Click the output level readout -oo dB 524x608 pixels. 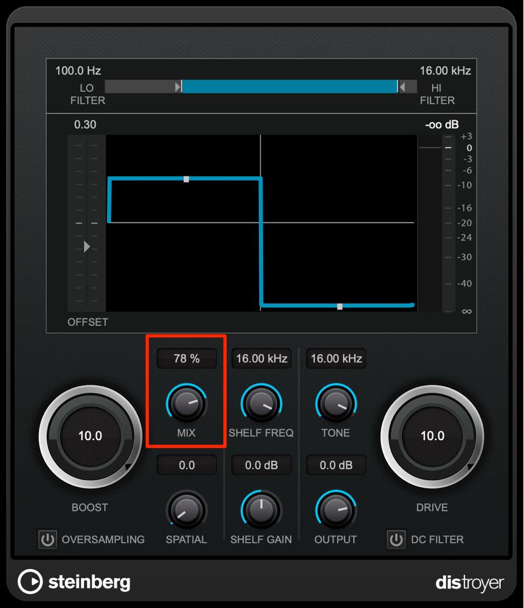442,125
